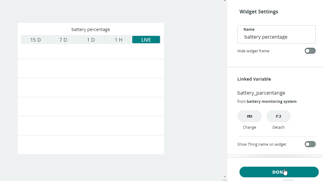Viewport: 323px width, 181px height.
Task: Click the scrollbar up arrow
Action: pos(225,1)
